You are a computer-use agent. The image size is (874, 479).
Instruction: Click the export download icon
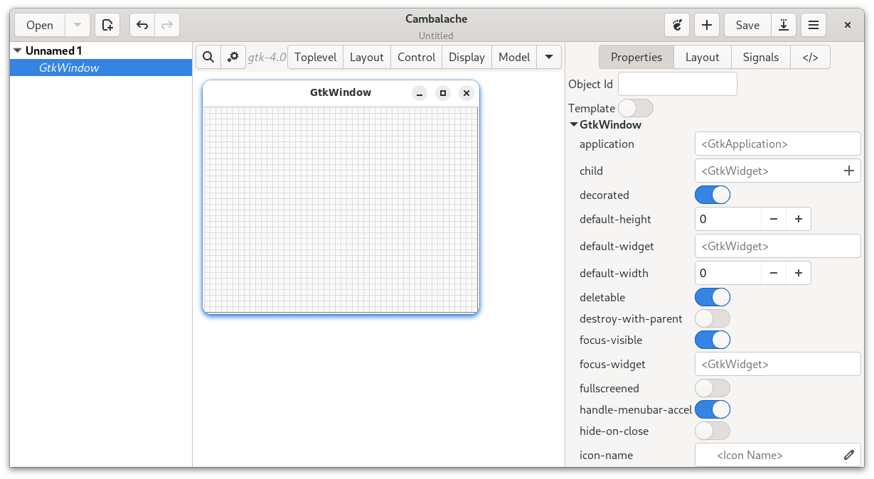point(783,25)
